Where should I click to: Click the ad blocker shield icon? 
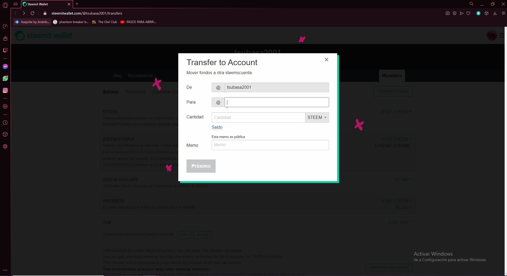coord(454,13)
